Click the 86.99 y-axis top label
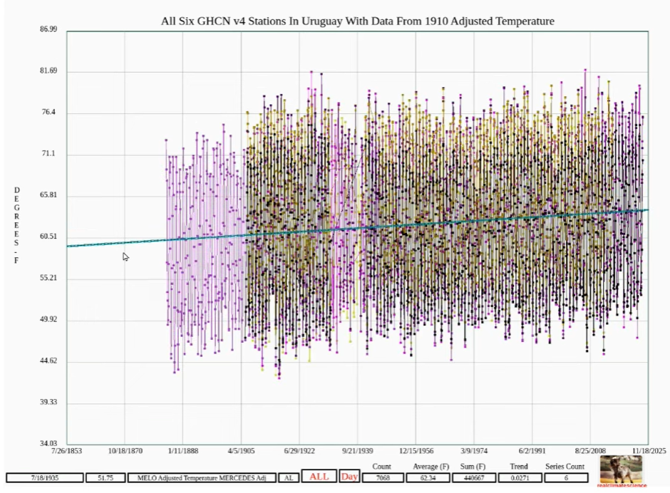 (x=48, y=30)
